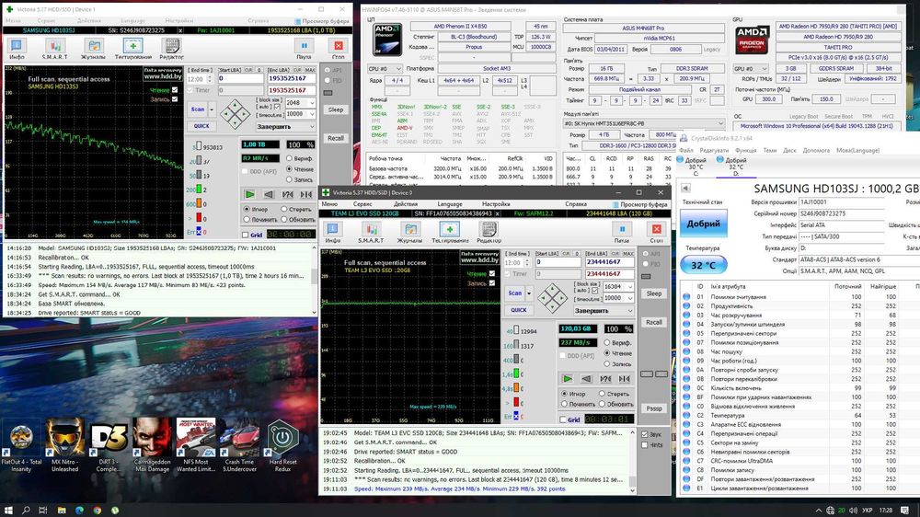Launch Hard Reset Redux desktop shortcut
This screenshot has width=920, height=517.
[282, 446]
